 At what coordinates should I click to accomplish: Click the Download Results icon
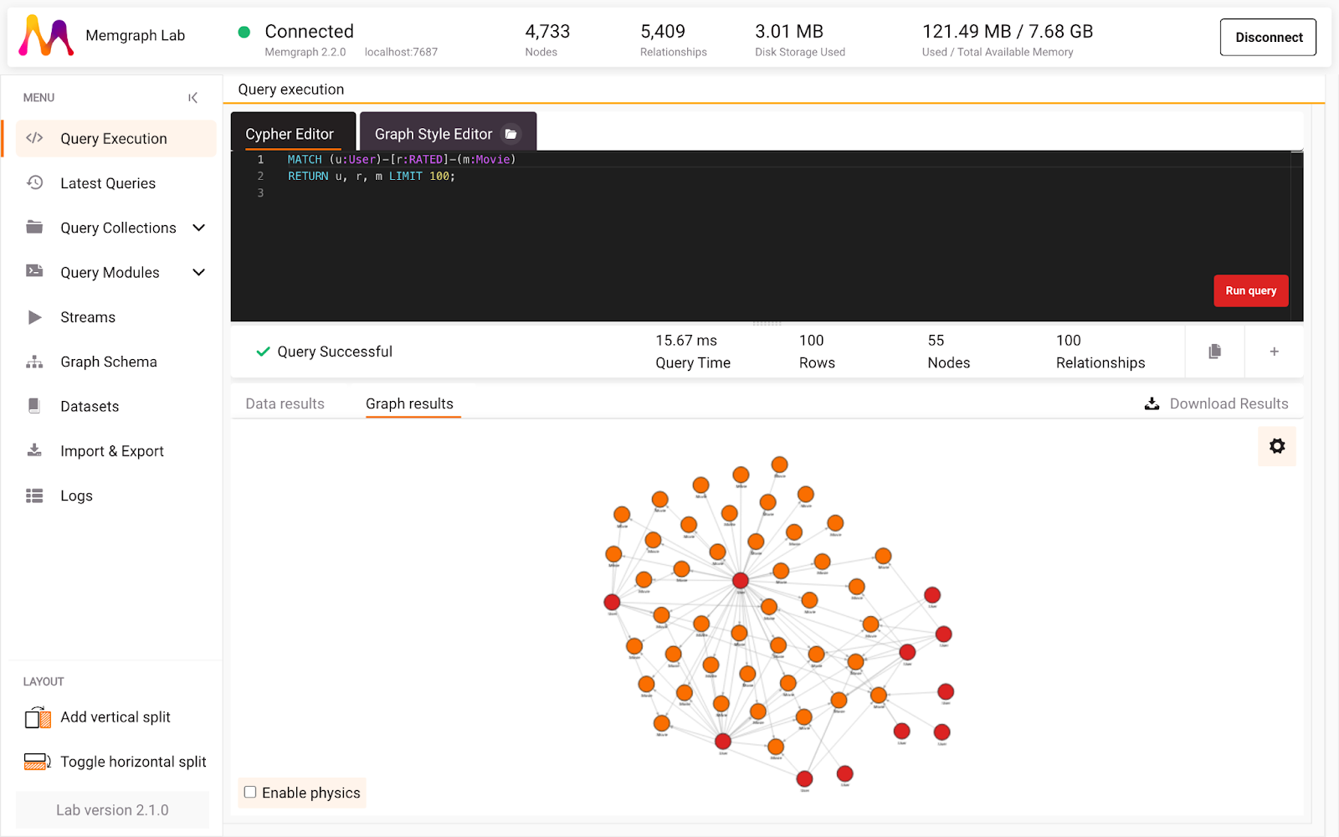tap(1152, 403)
